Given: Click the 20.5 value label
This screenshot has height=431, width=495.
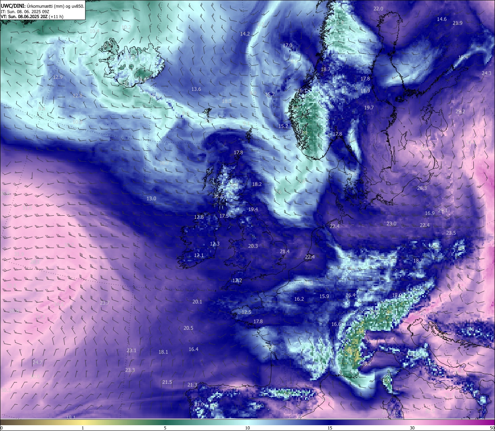Looking at the screenshot, I should tap(188, 328).
